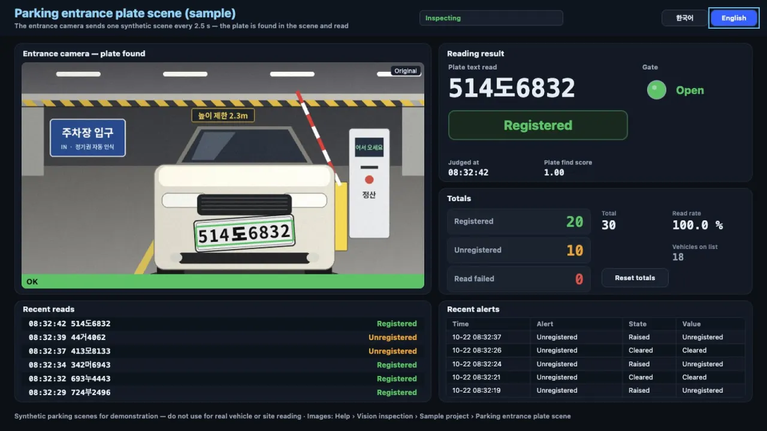Select alert row timed 10-22 08:32:19
Image resolution: width=767 pixels, height=431 pixels.
[x=596, y=390]
